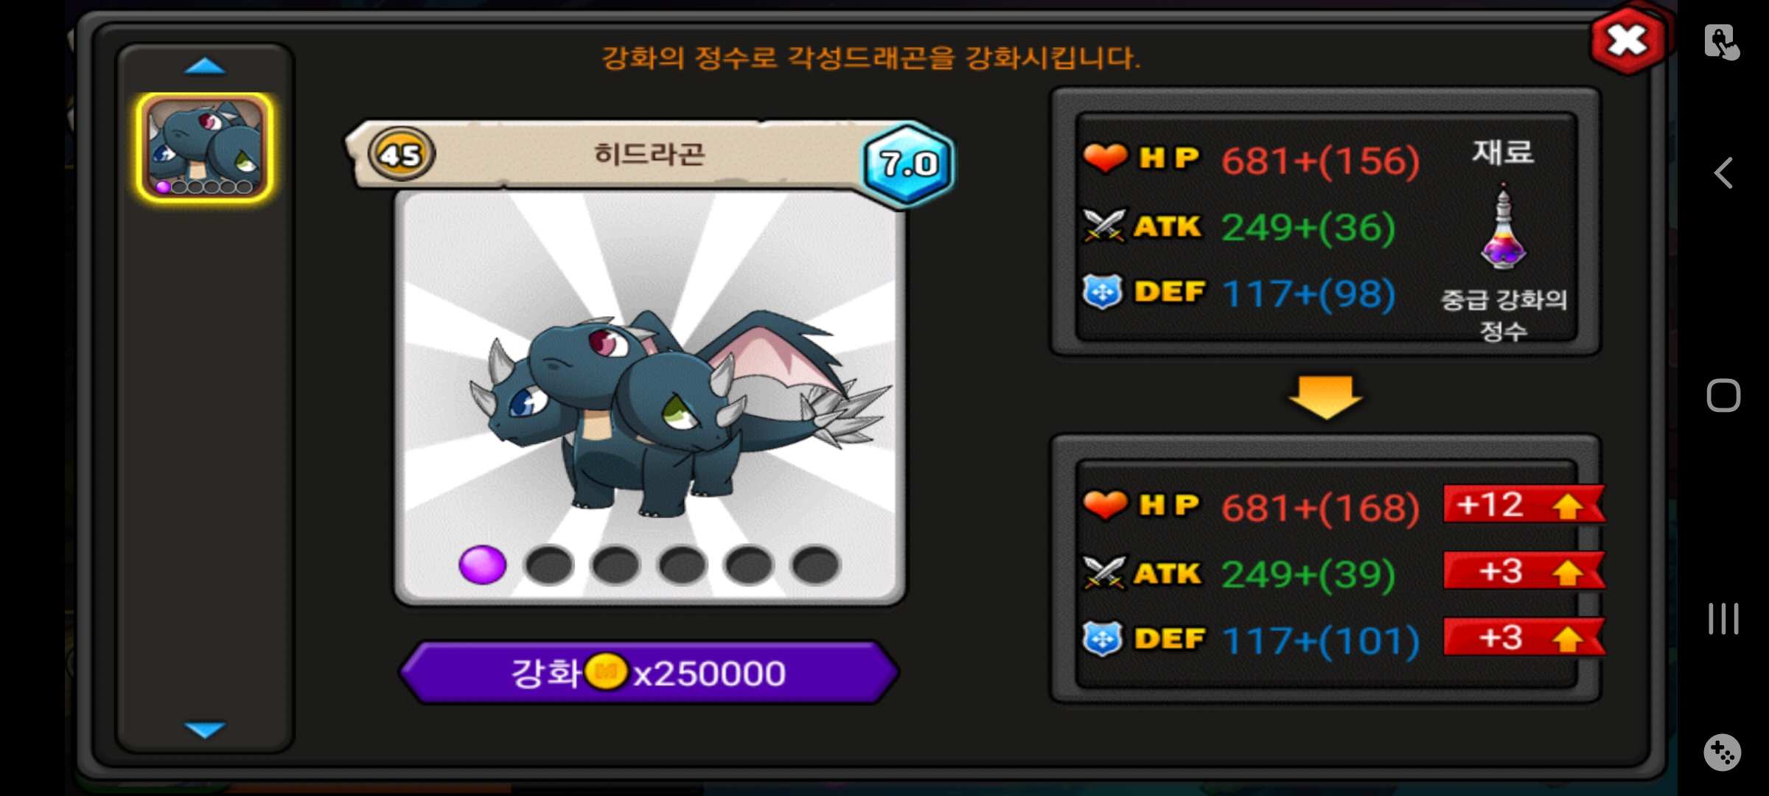Tap the blue 7.0 hexagon grade badge
Viewport: 1769px width, 796px height.
909,164
